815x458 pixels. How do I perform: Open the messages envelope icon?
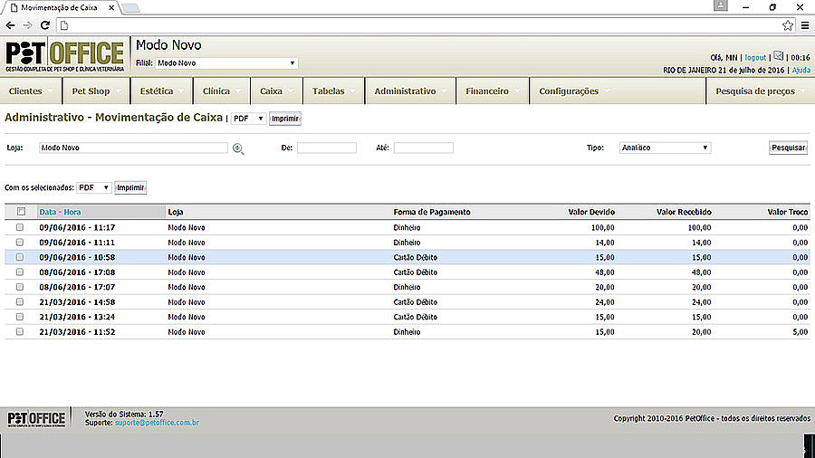pos(777,55)
